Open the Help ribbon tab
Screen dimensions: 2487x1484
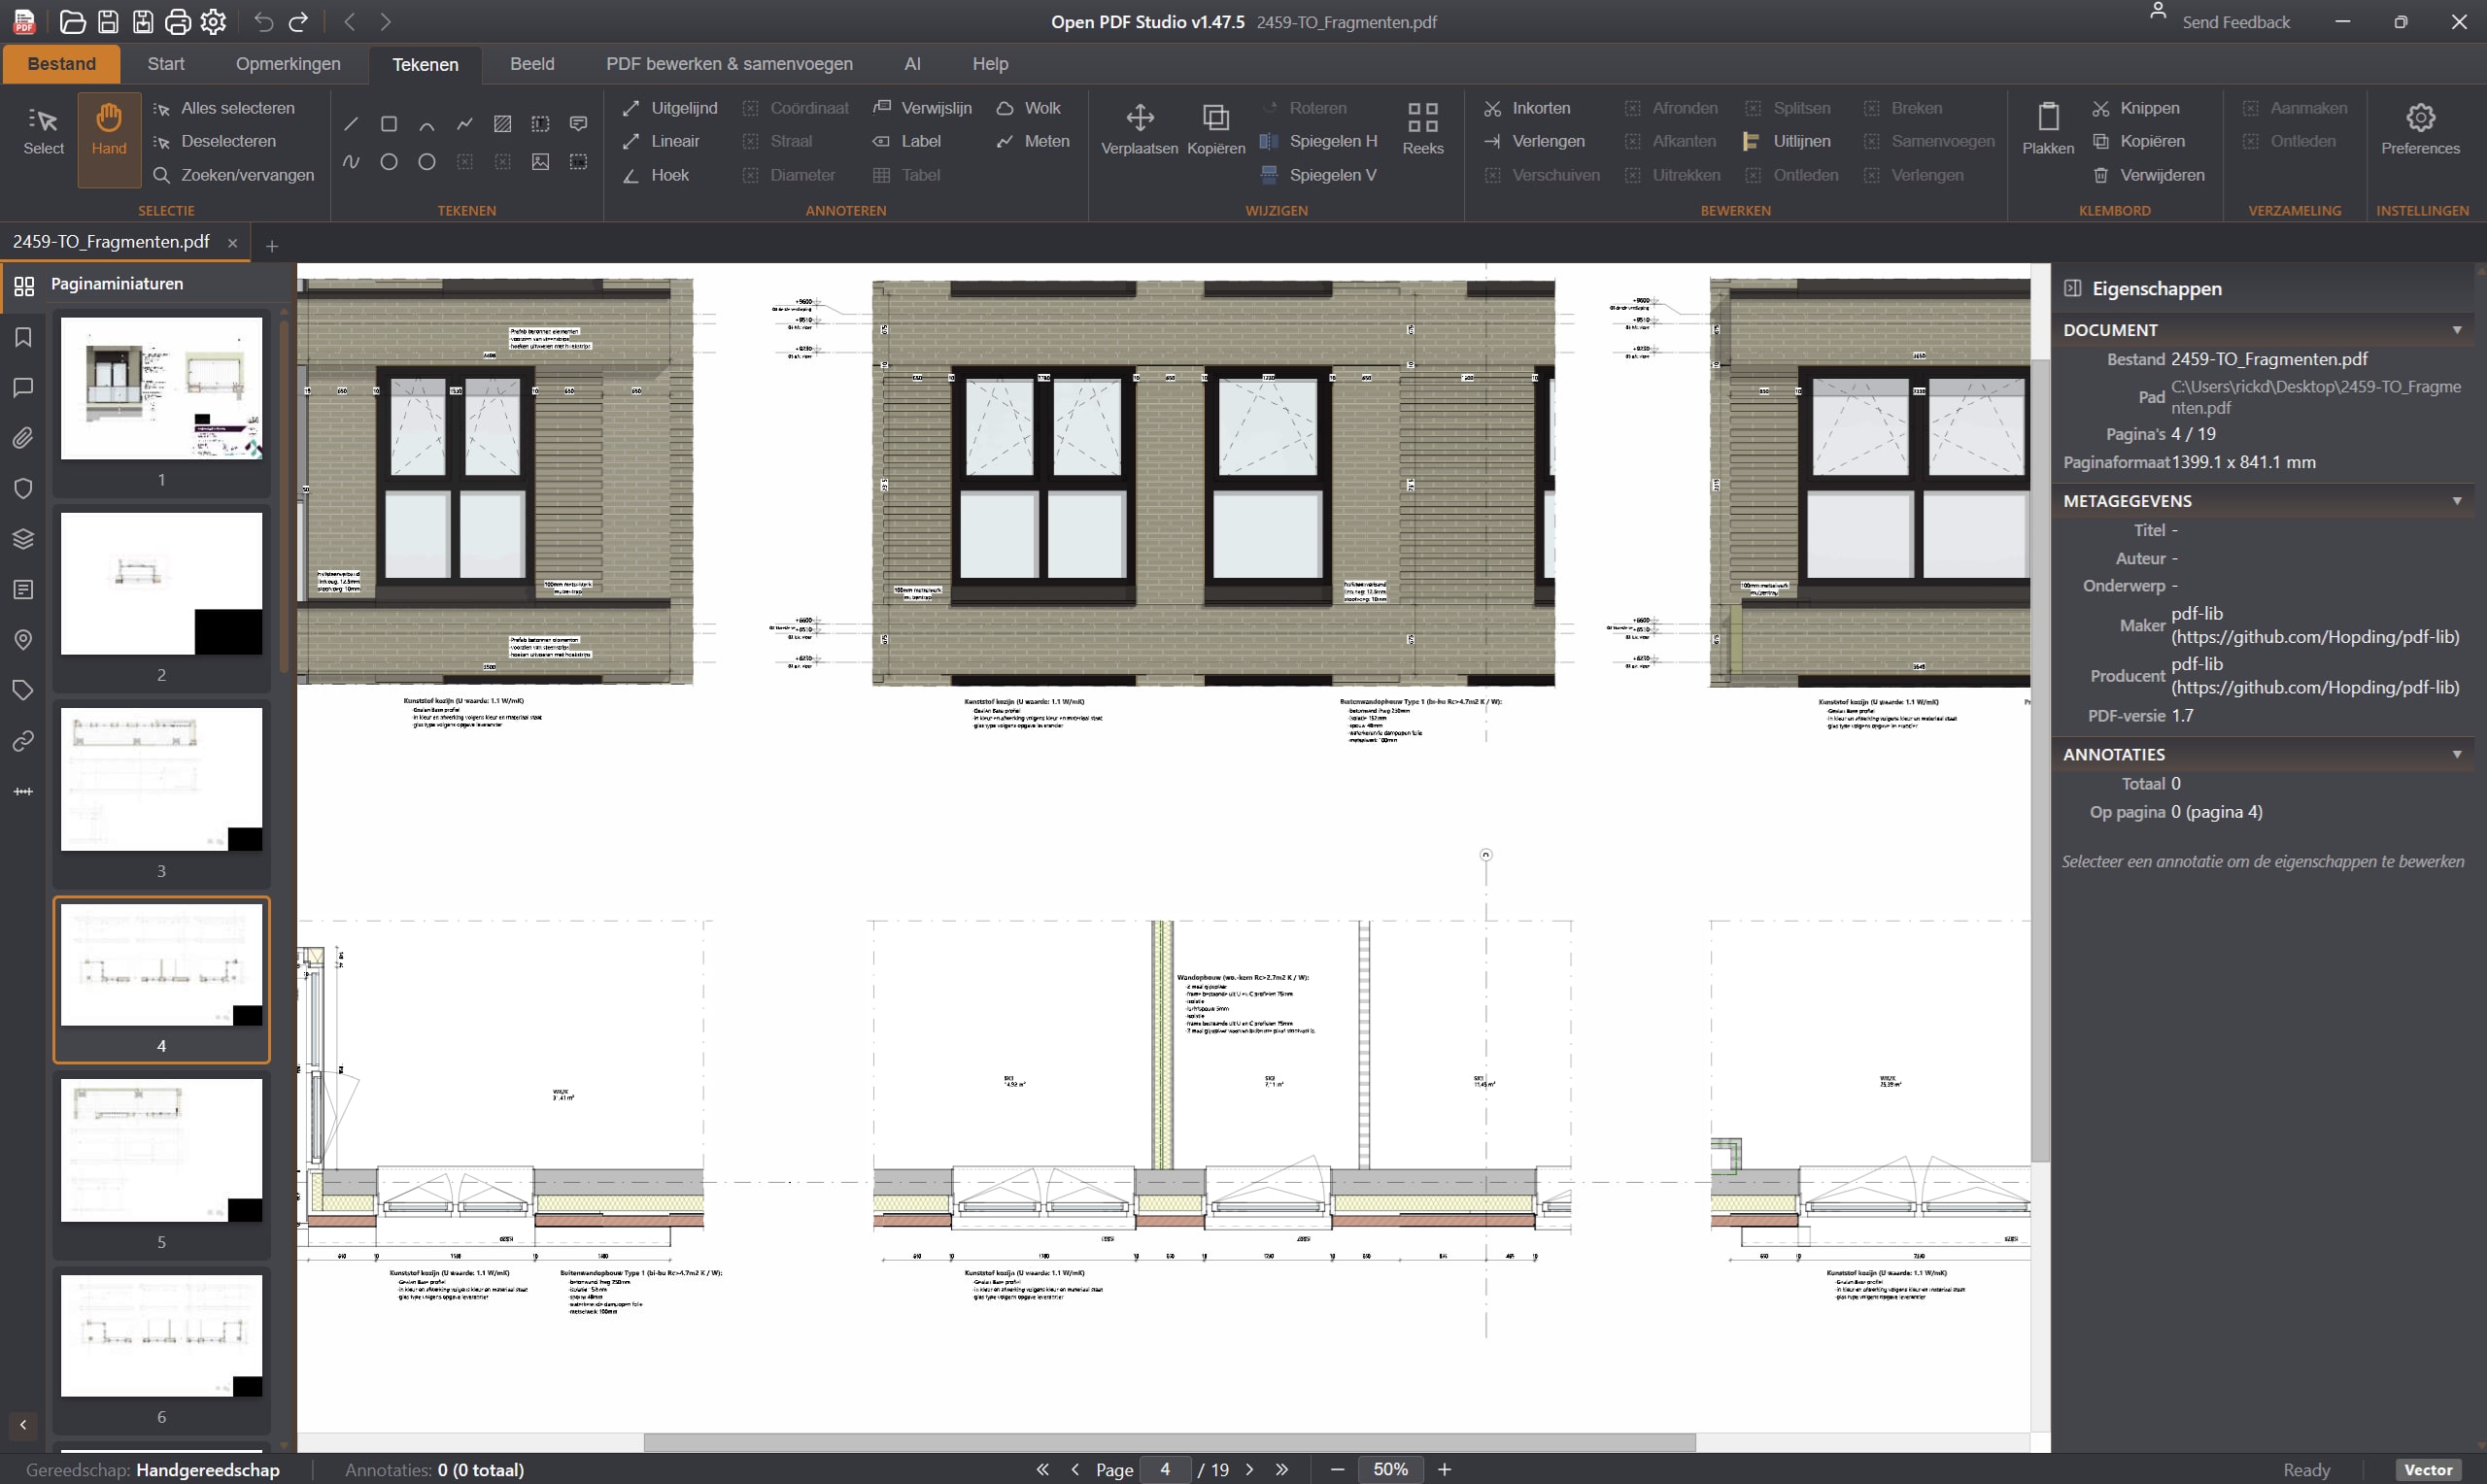pos(990,64)
